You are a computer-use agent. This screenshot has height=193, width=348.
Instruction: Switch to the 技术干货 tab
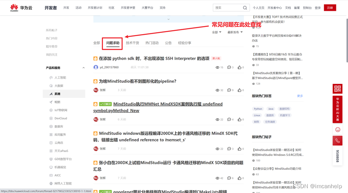pyautogui.click(x=132, y=43)
